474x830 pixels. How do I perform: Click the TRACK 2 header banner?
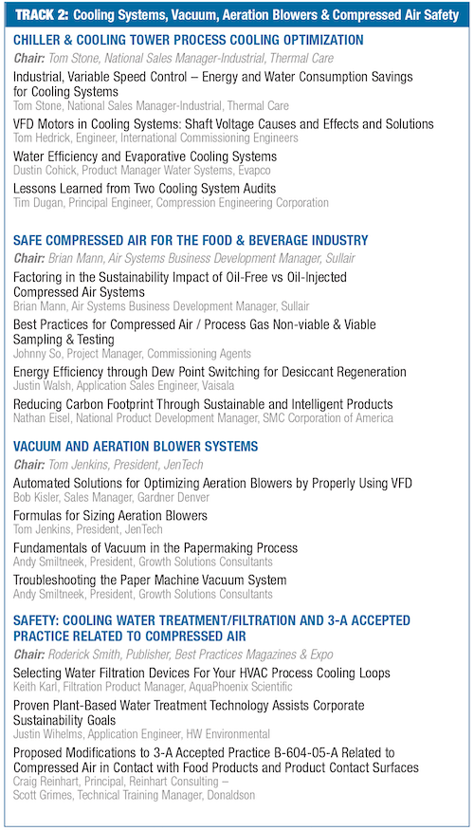[237, 15]
